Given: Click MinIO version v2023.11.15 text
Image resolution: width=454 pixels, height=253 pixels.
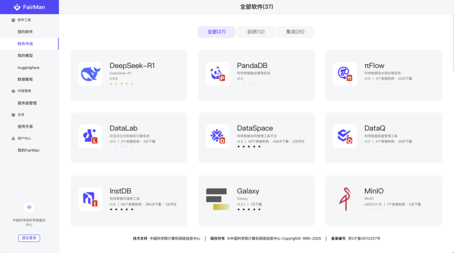Looking at the screenshot, I should click(373, 204).
